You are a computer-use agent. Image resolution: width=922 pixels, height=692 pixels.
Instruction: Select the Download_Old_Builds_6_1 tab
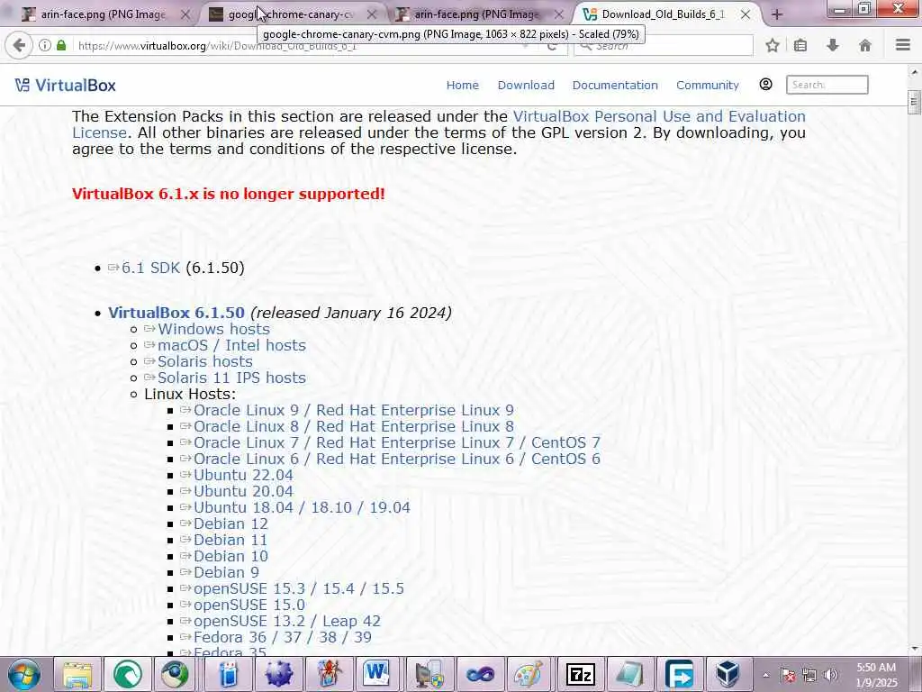662,14
